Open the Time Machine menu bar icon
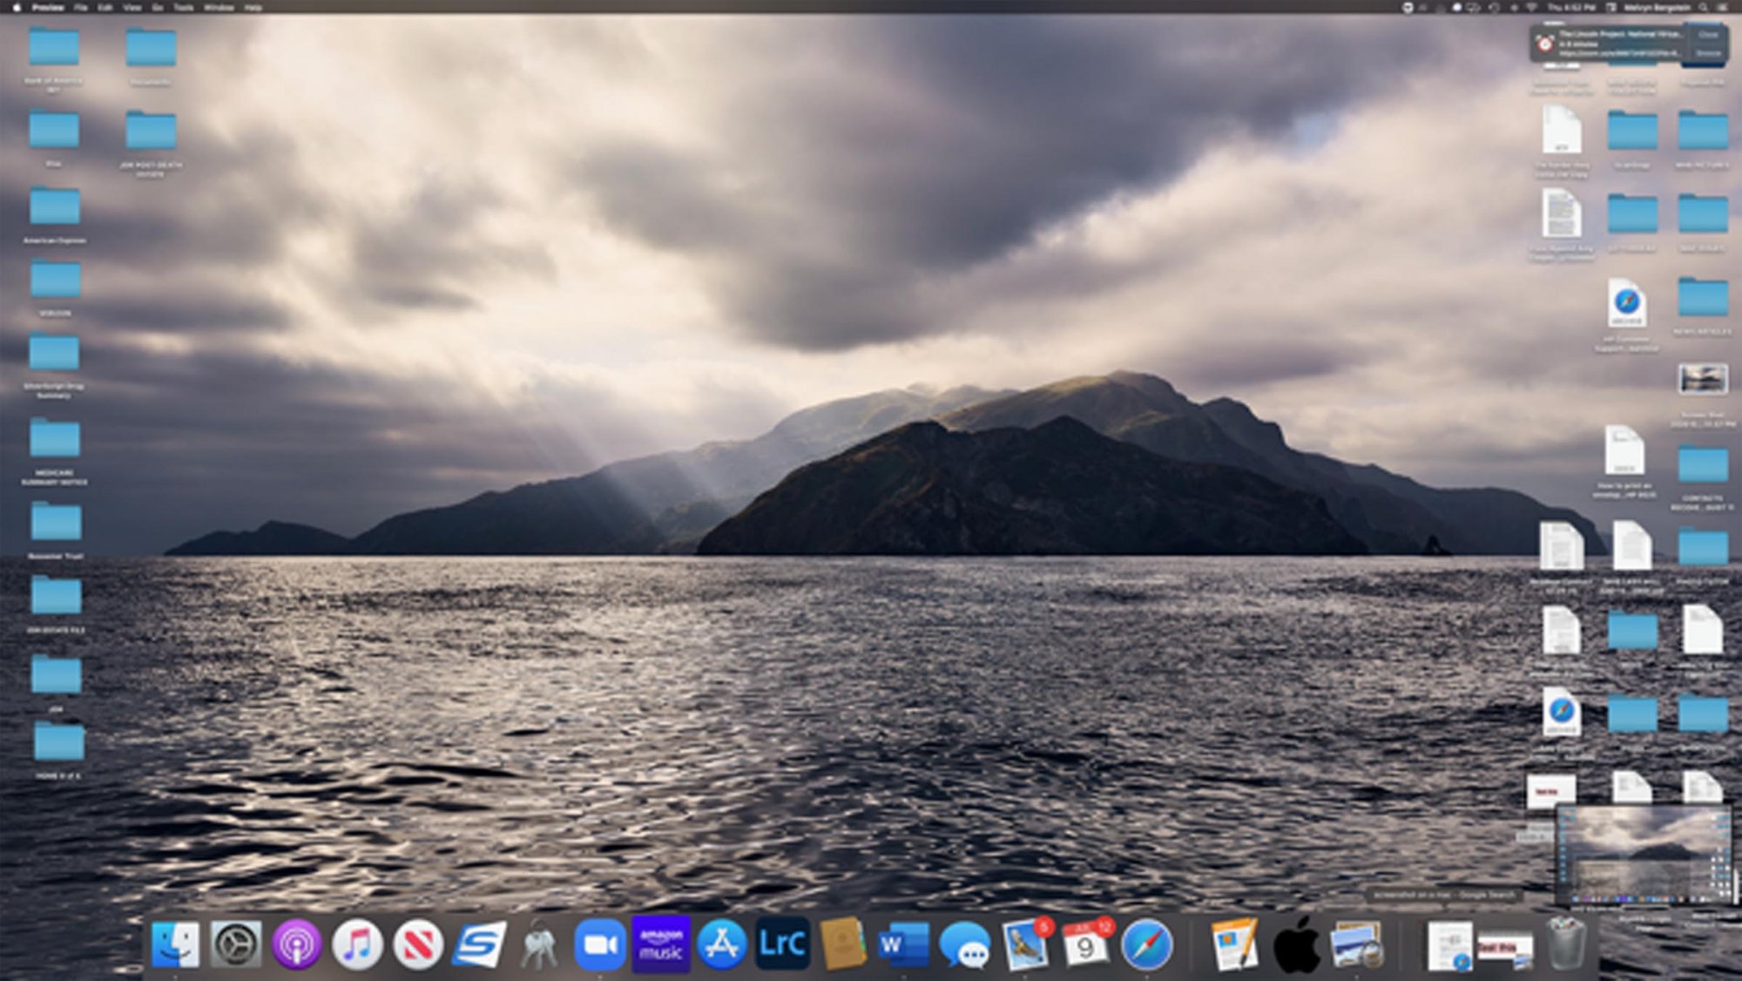 click(x=1495, y=7)
